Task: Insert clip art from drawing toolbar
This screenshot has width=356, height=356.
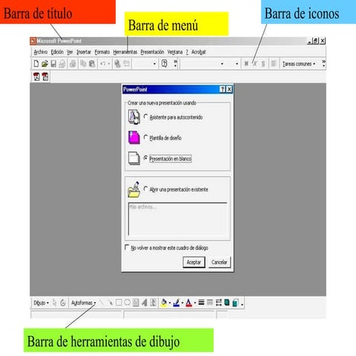Action: click(153, 303)
